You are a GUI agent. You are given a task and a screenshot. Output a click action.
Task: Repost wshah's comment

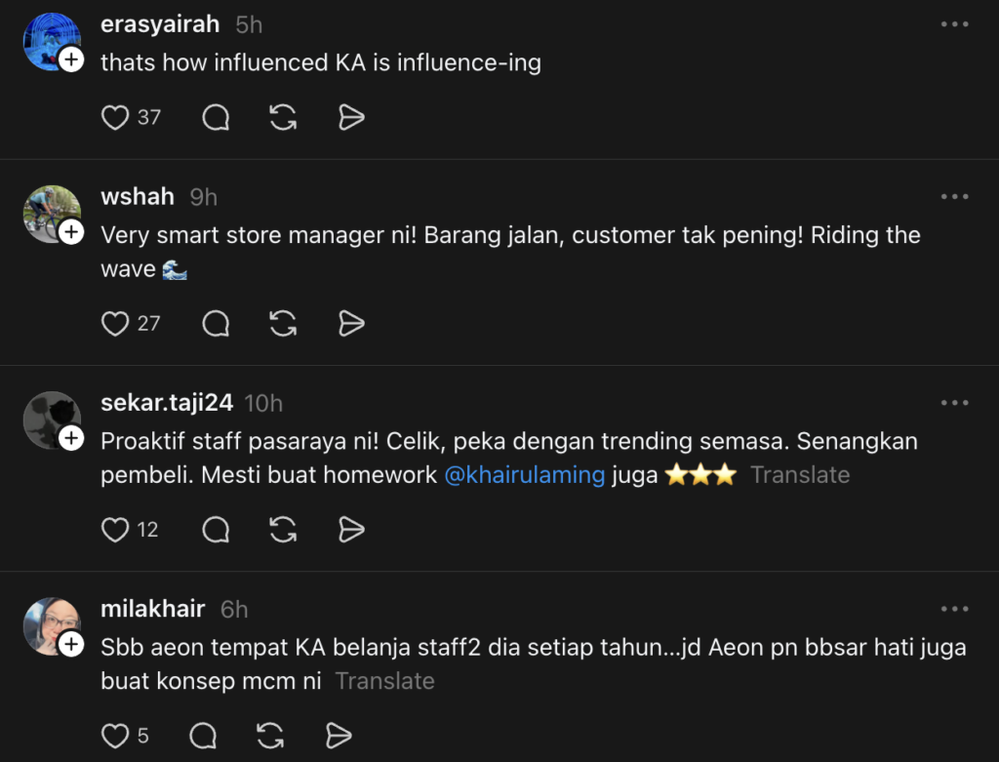click(x=283, y=324)
